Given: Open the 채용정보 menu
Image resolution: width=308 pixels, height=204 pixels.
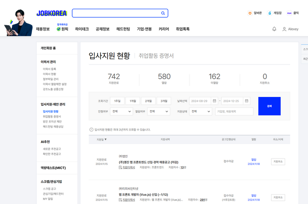Looking at the screenshot, I should (x=43, y=29).
